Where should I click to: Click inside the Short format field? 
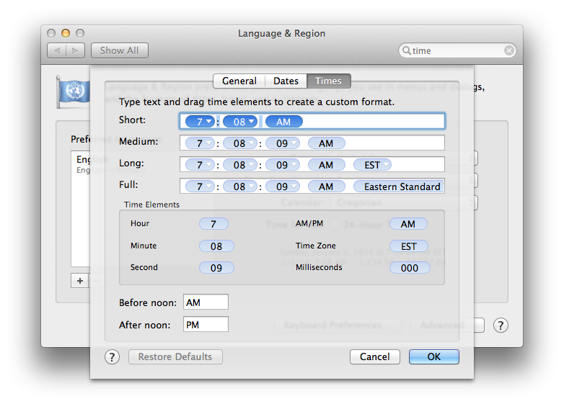pyautogui.click(x=312, y=122)
